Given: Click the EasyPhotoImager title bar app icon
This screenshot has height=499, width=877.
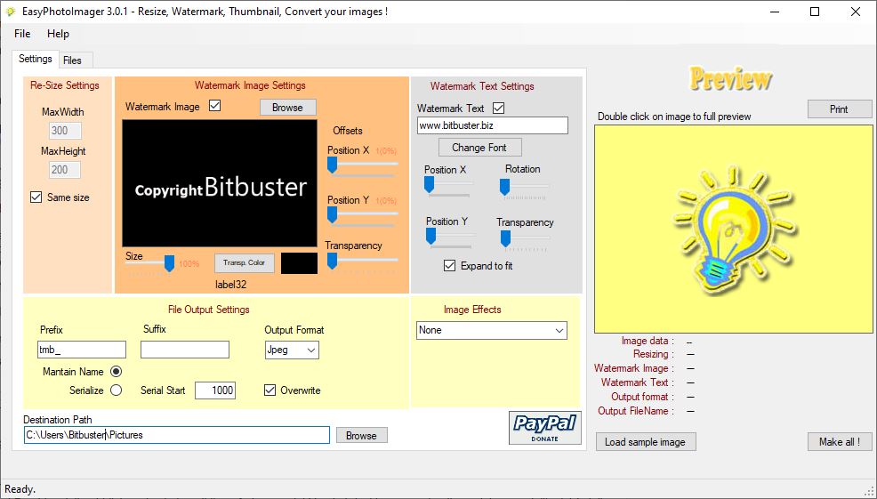Looking at the screenshot, I should 10,12.
